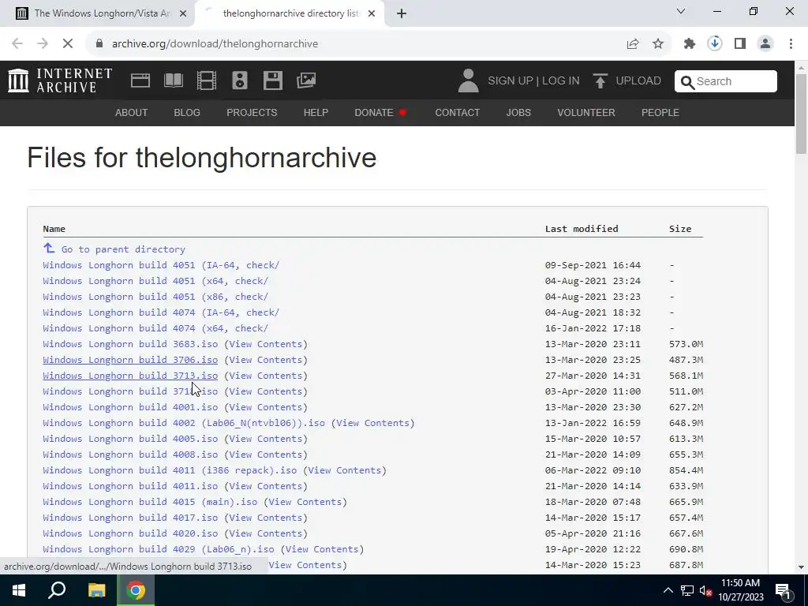Click the browser forward arrow
The width and height of the screenshot is (808, 606).
[43, 44]
